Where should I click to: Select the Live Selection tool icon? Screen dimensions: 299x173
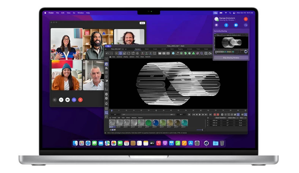tap(116, 53)
